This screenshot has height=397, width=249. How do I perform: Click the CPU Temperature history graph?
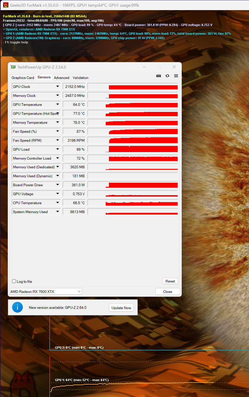pyautogui.click(x=133, y=203)
